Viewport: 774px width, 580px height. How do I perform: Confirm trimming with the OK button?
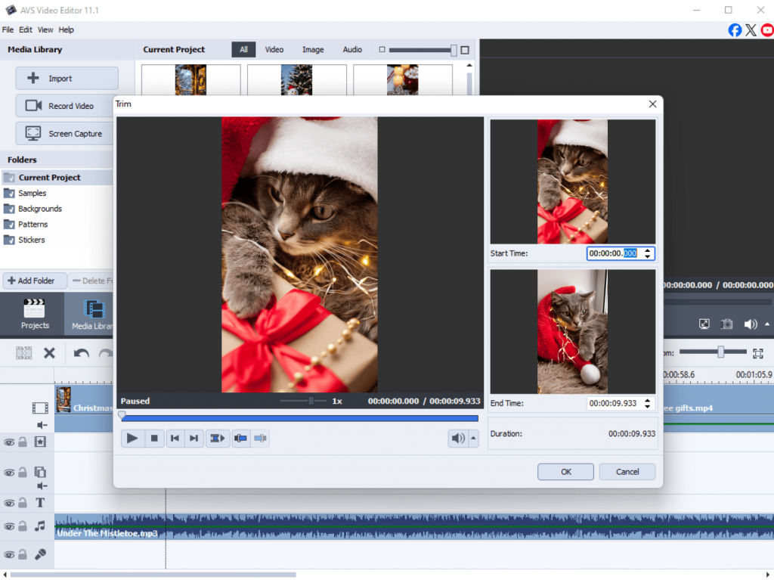565,472
